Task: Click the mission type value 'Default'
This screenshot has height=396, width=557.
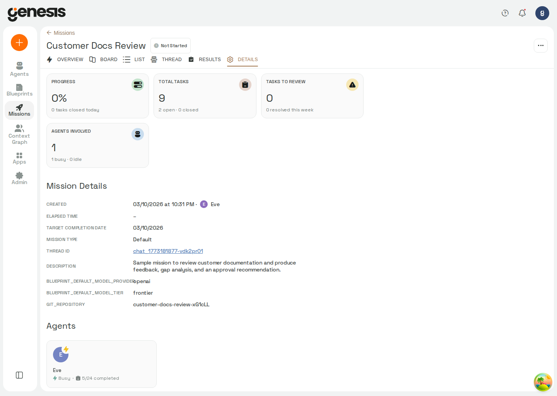Action: point(142,239)
